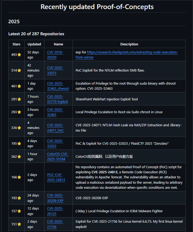Open the ColorOS-CVE-2025-10184 repository link
The height and width of the screenshot is (232, 193).
click(x=58, y=156)
